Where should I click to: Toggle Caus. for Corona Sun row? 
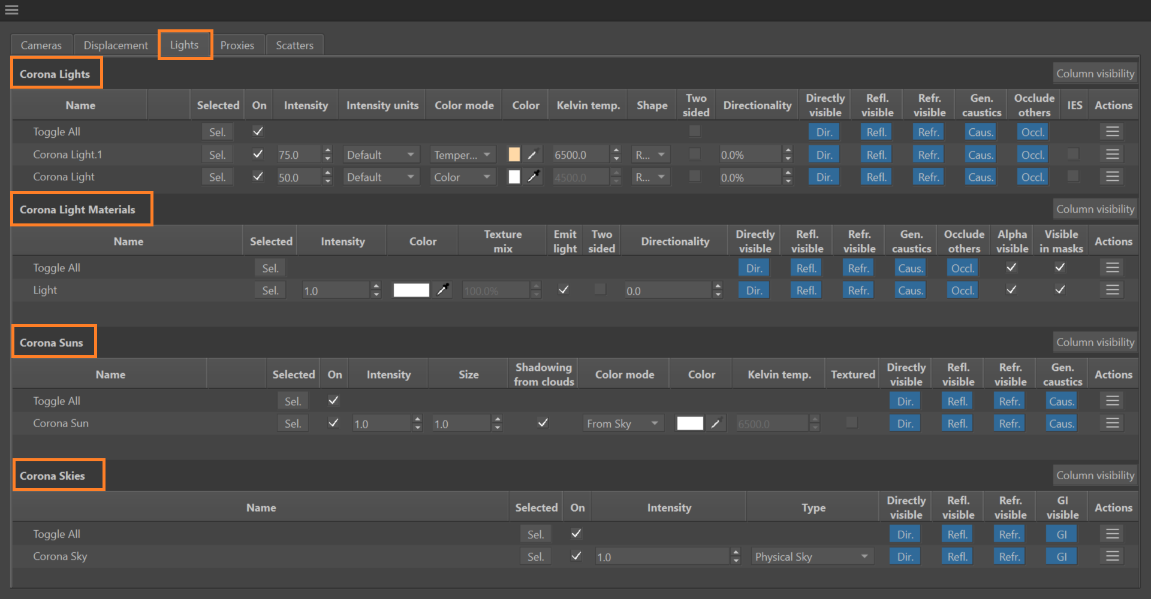click(x=1061, y=423)
